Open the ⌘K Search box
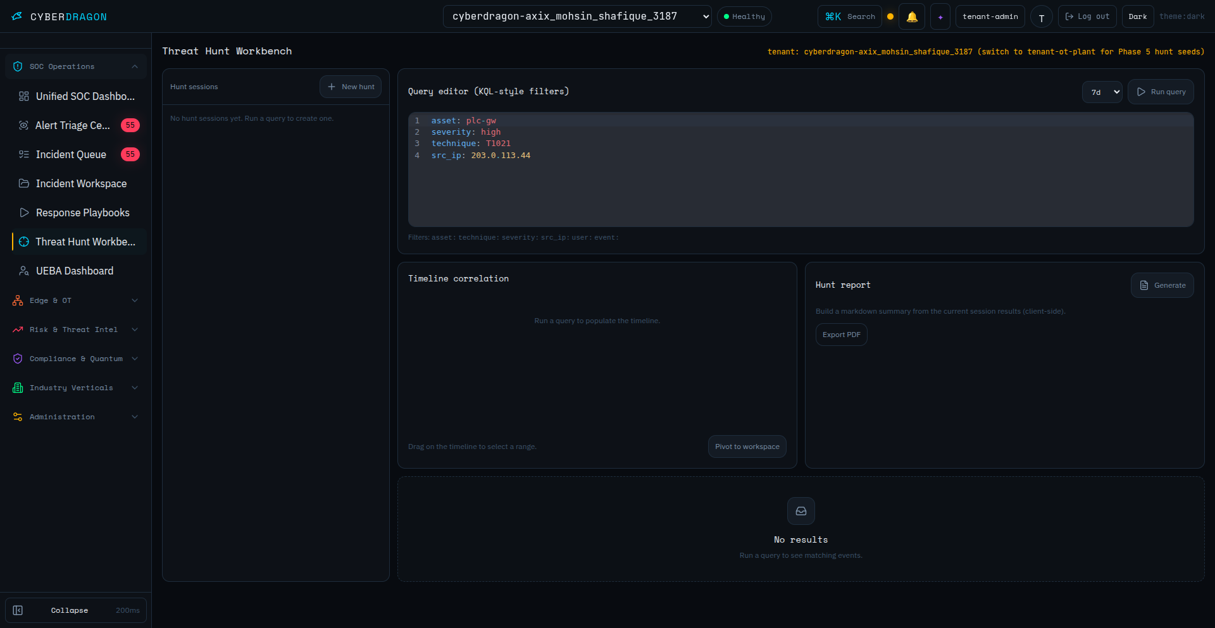 pyautogui.click(x=850, y=16)
